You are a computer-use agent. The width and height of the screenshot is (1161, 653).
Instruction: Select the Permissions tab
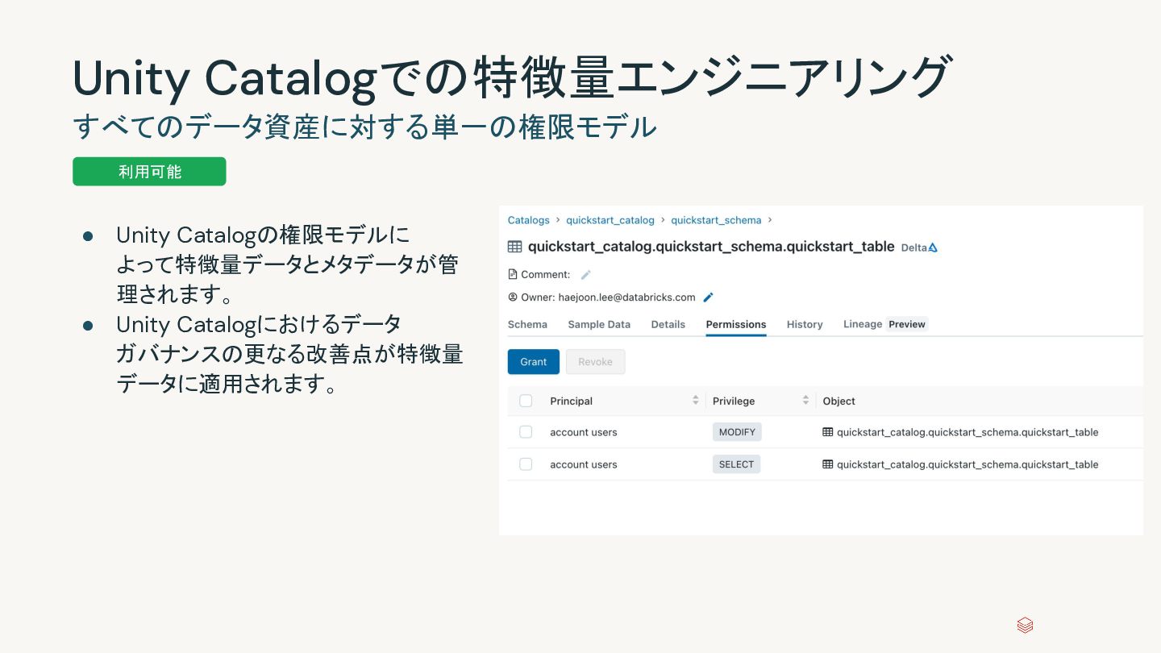[x=736, y=324]
